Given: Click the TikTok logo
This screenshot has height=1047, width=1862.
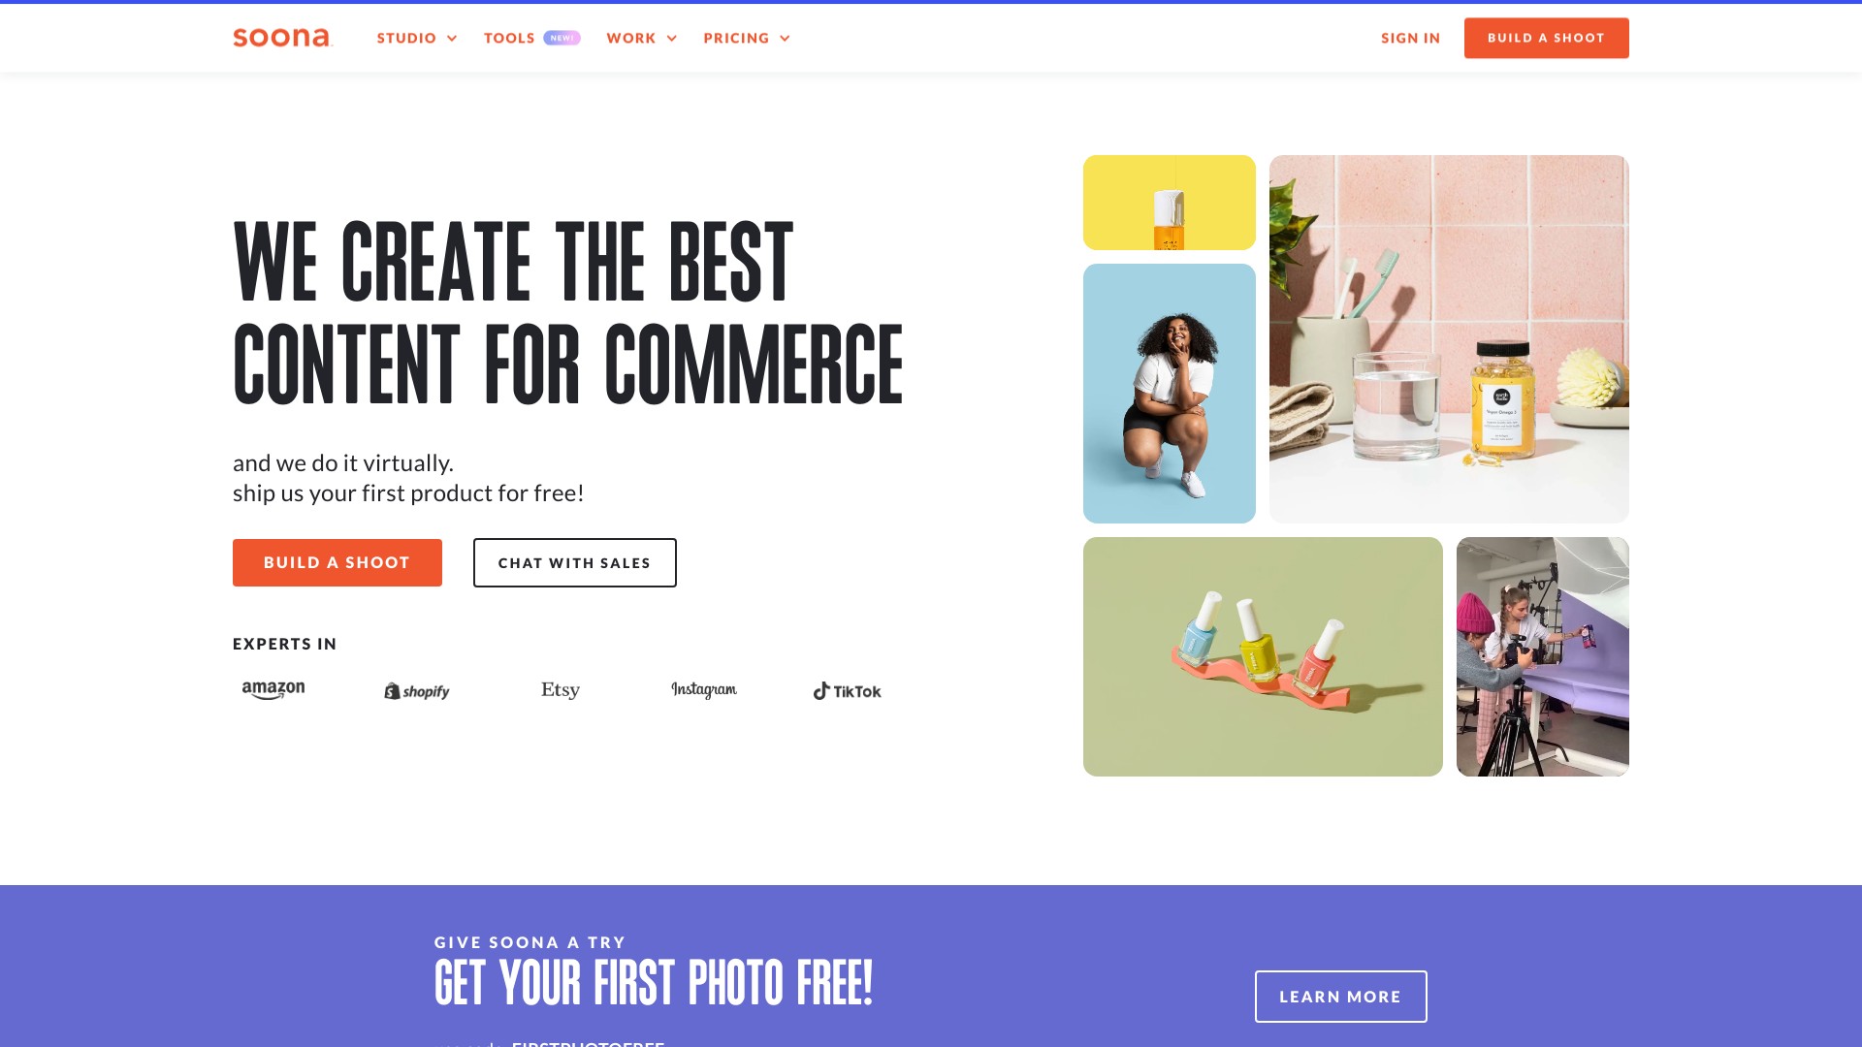Looking at the screenshot, I should 848,691.
